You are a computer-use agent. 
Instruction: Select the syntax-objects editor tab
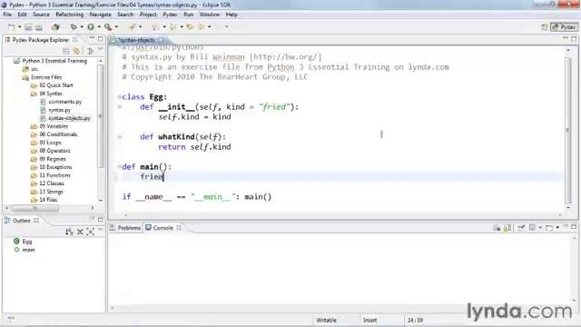click(136, 40)
